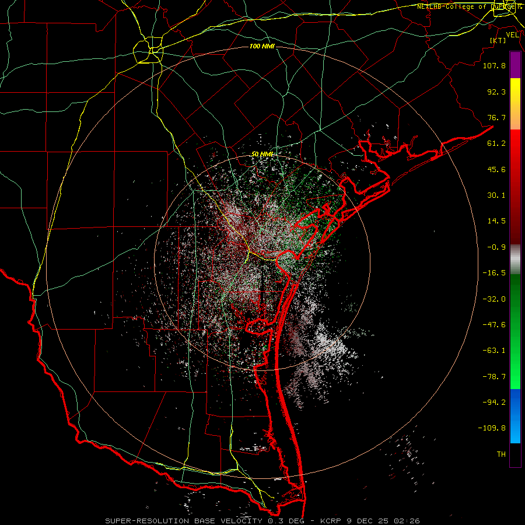Click the 45.6 legend value
The image size is (525, 525).
pos(496,169)
